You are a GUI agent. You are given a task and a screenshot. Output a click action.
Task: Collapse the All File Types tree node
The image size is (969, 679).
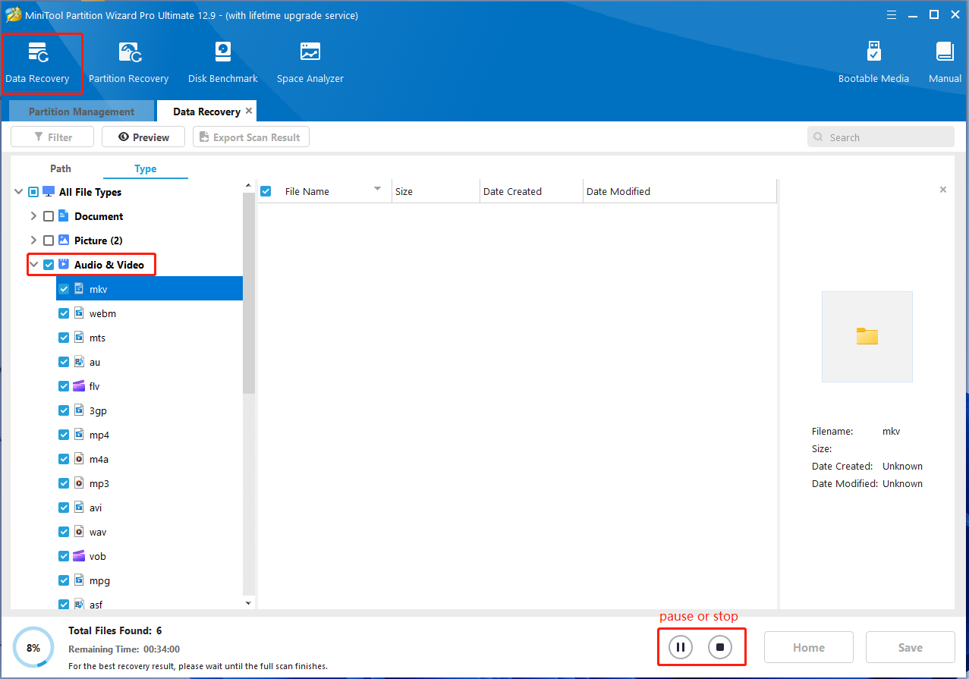tap(18, 192)
